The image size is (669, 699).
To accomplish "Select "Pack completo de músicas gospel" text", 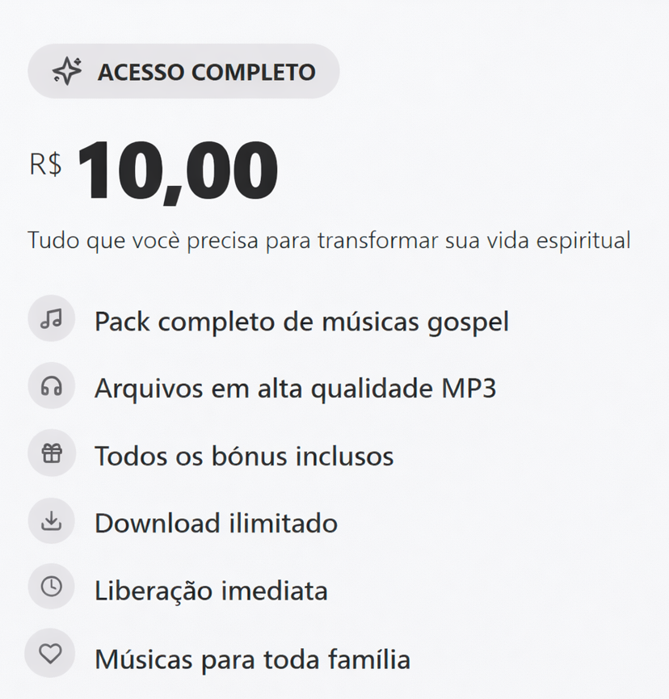I will 301,322.
